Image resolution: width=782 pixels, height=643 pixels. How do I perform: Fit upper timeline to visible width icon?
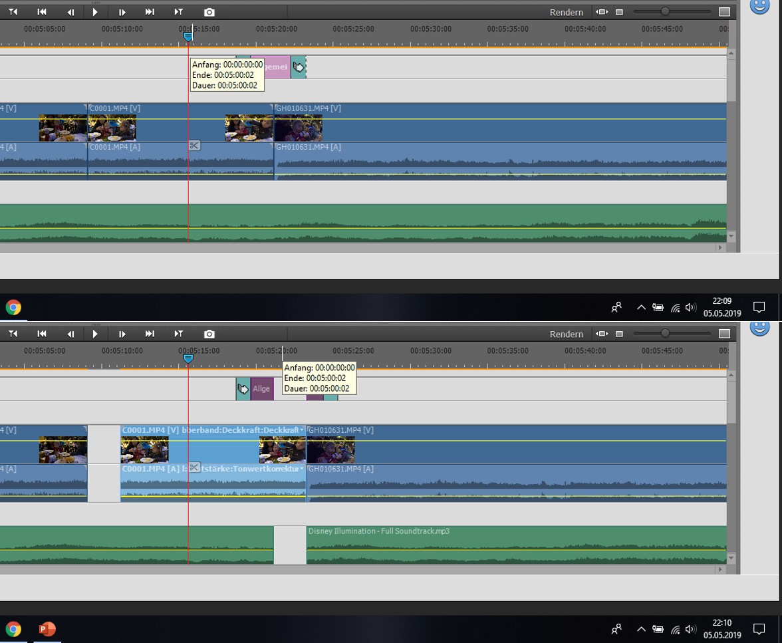pos(602,12)
